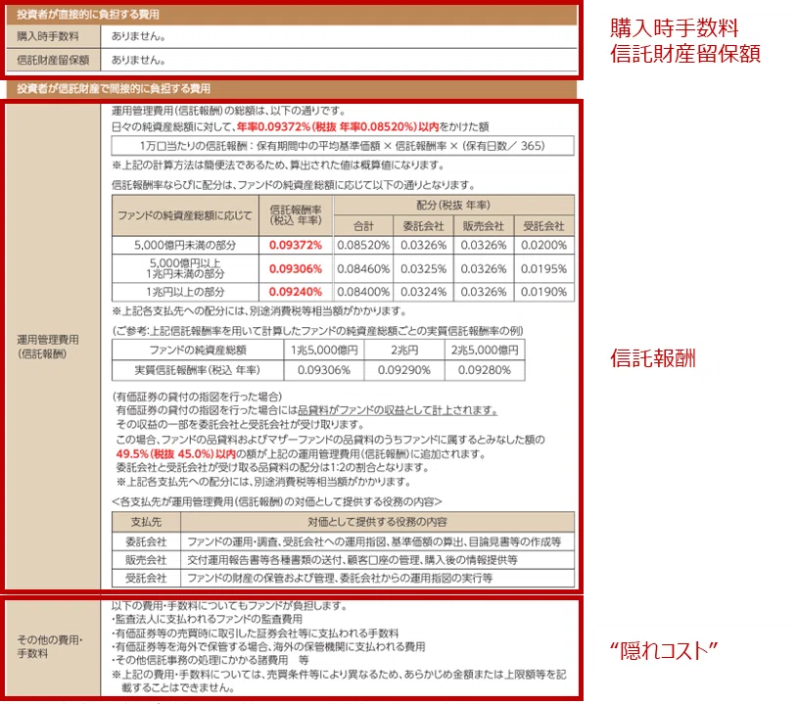Click merged header '配分(税抜 年率)'
798x704 pixels.
pos(453,205)
